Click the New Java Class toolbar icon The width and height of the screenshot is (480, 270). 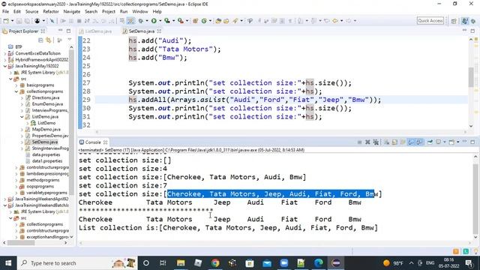click(x=204, y=21)
